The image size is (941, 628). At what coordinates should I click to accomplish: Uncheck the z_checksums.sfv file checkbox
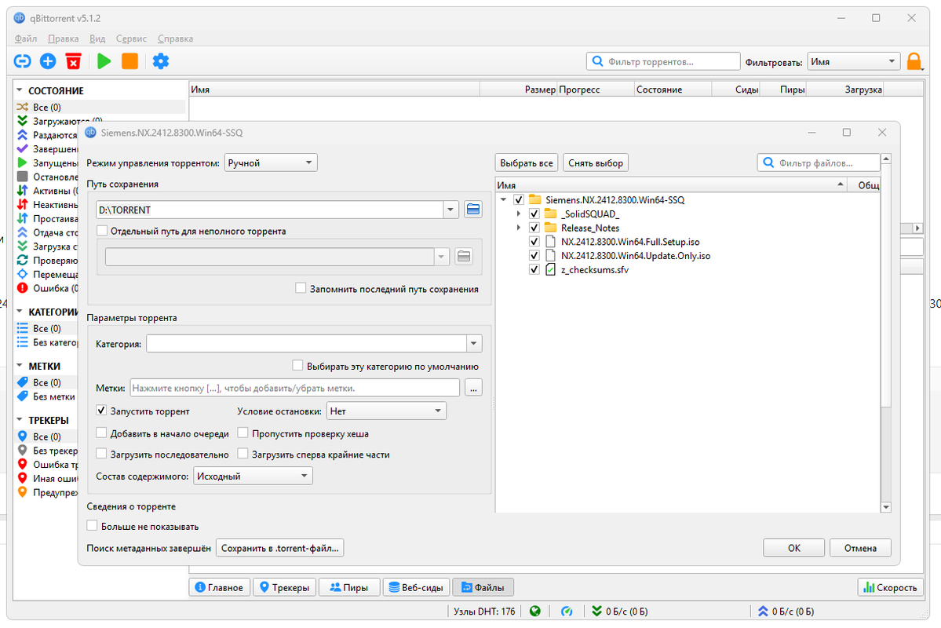pos(534,269)
